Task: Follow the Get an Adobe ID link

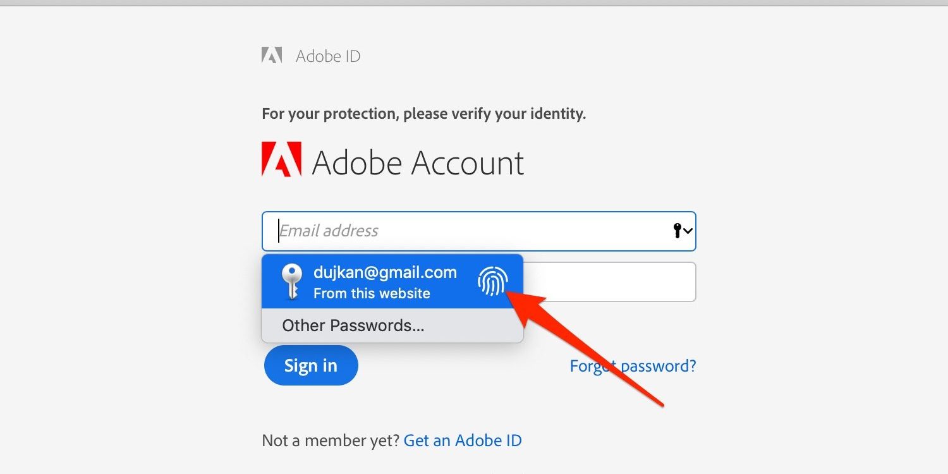Action: (x=463, y=441)
